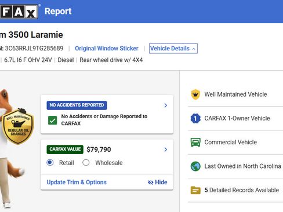Click the green CARFAX VALUE label
The height and width of the screenshot is (212, 283).
(65, 149)
